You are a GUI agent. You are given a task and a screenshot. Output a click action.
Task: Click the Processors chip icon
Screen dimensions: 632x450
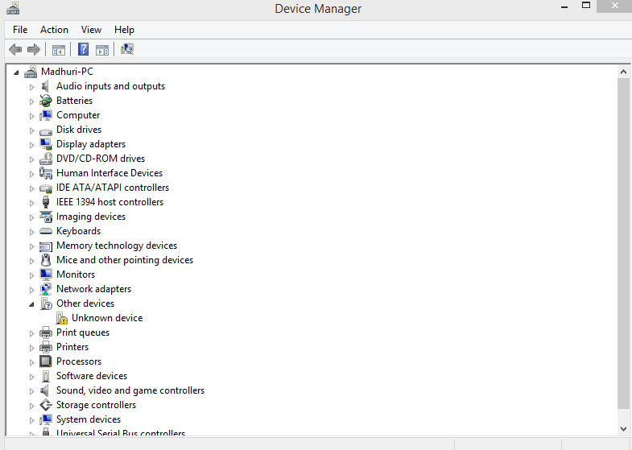(46, 361)
